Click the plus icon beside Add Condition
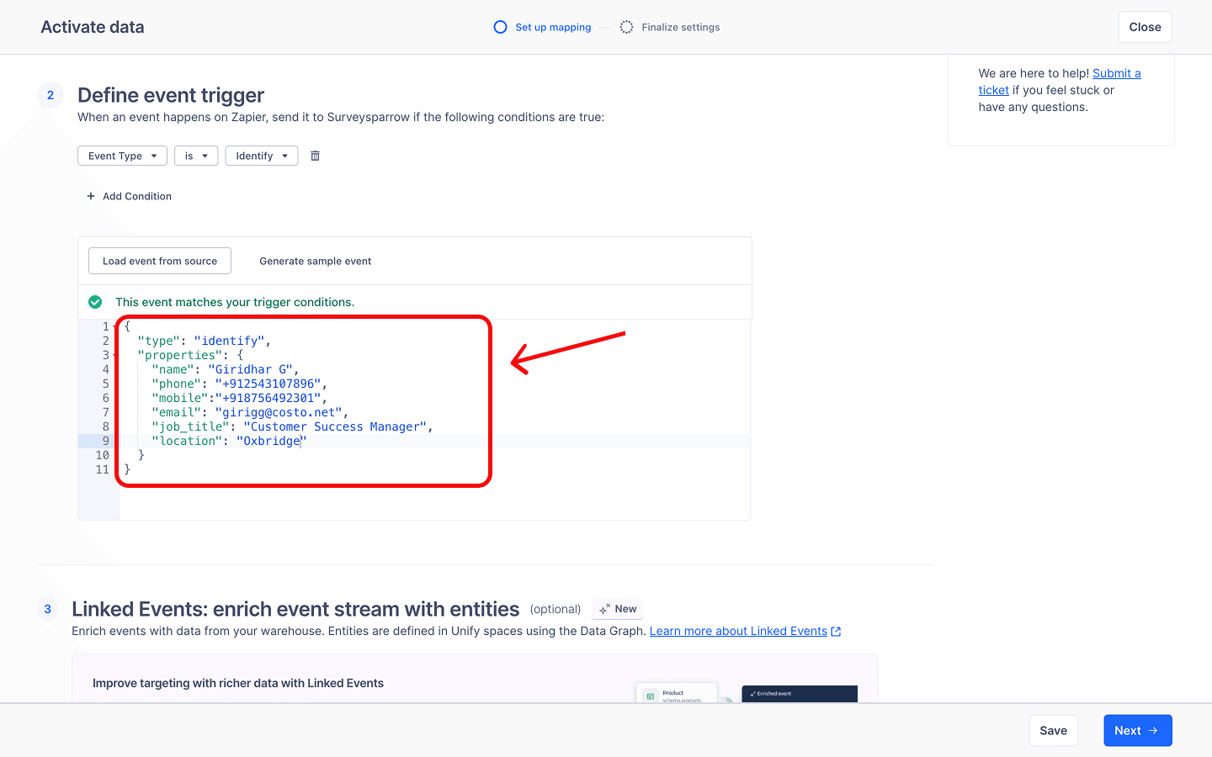The height and width of the screenshot is (757, 1212). pyautogui.click(x=91, y=196)
